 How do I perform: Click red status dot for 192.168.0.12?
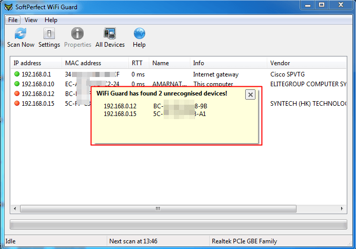17,93
